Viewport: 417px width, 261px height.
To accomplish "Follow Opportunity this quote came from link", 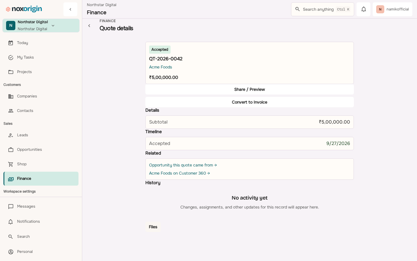I will (x=183, y=165).
